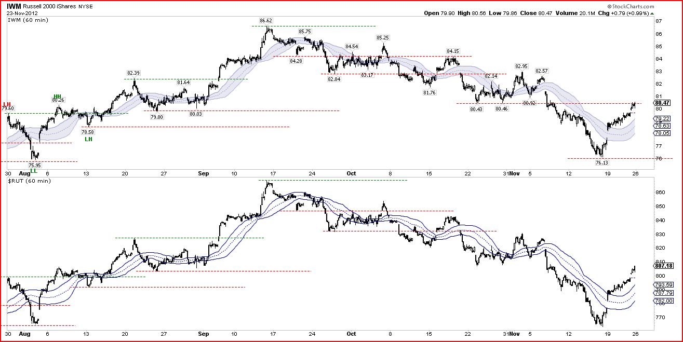Click the 81.76 price label

tap(429, 92)
